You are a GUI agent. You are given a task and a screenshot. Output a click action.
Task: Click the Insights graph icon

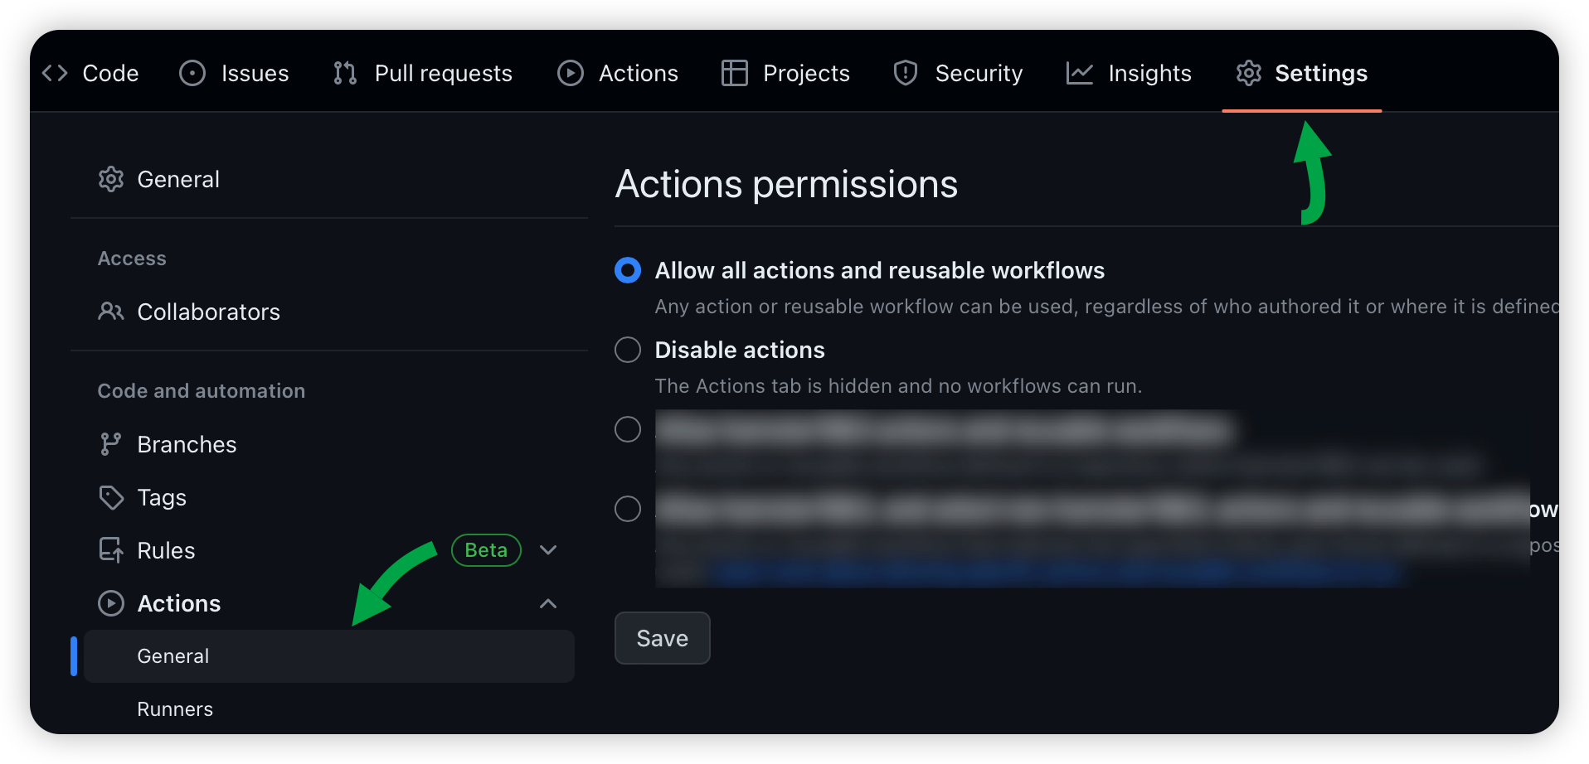point(1079,73)
